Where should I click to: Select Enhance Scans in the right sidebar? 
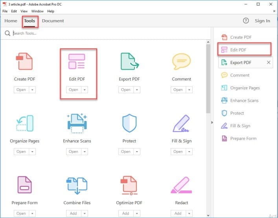[240, 101]
